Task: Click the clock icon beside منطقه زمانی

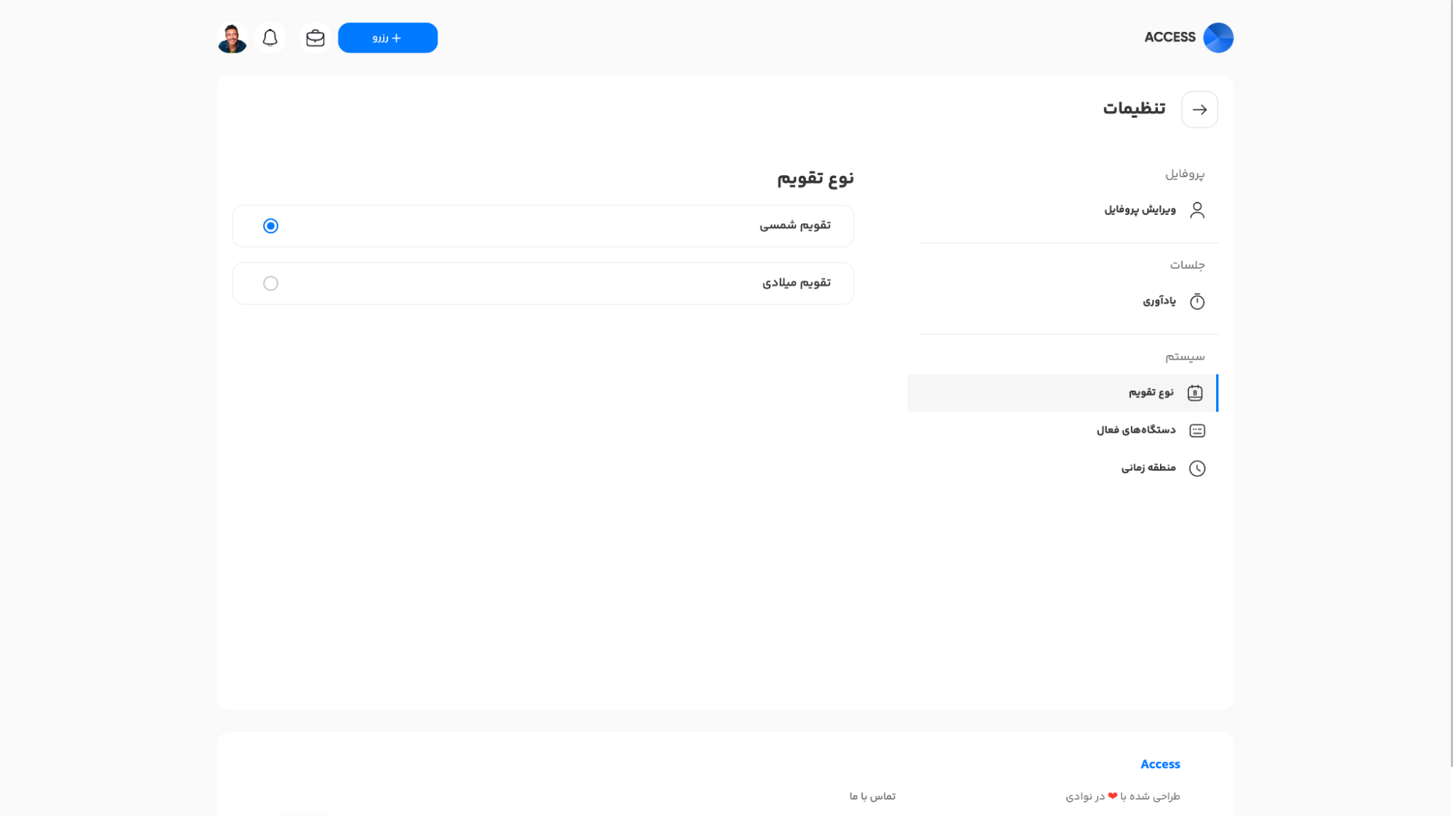Action: [x=1198, y=468]
